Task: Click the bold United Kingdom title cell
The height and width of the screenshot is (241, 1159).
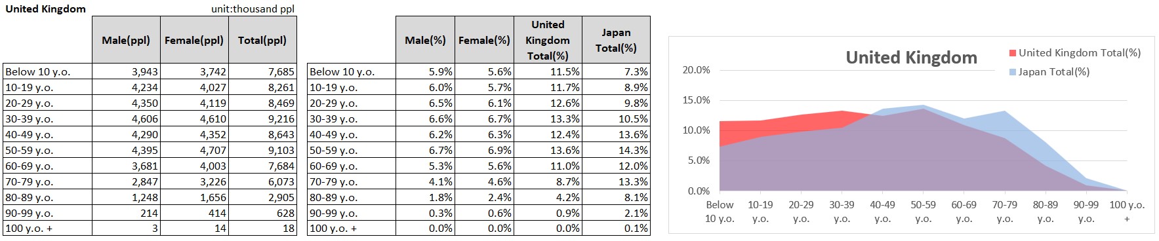Action: 45,9
